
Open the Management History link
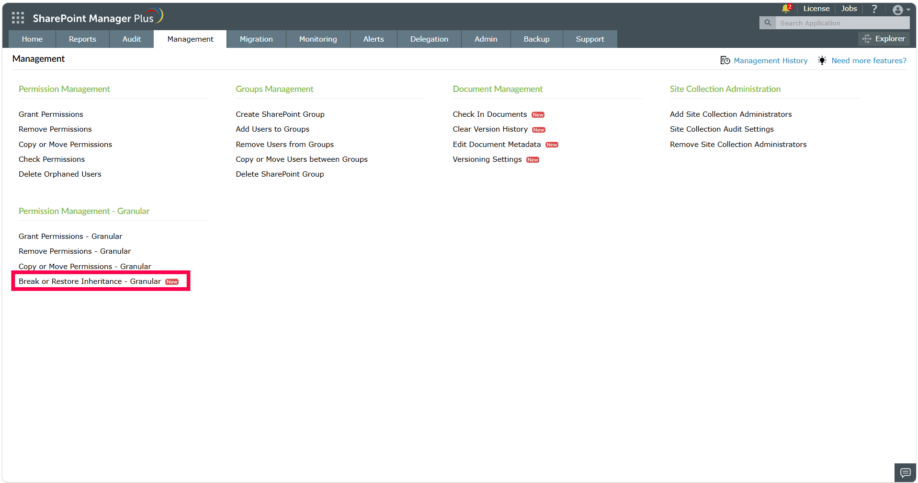click(x=771, y=61)
